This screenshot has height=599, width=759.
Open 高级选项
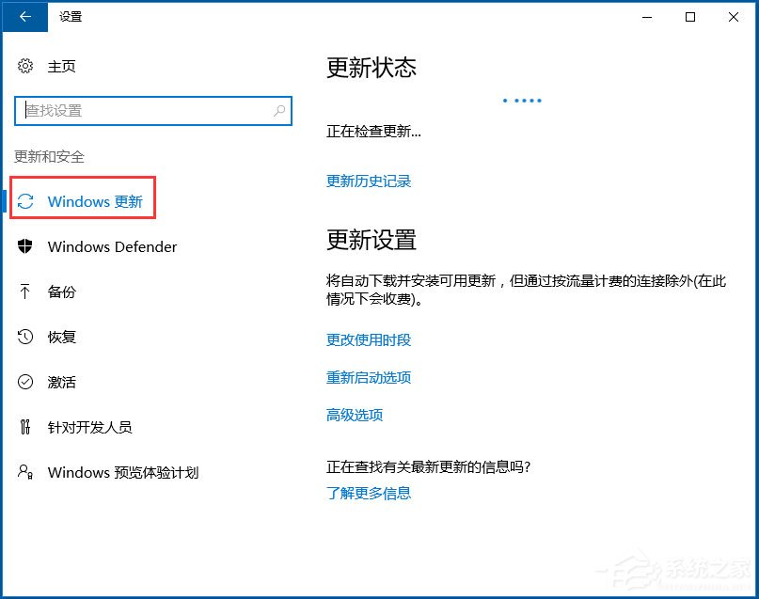click(x=355, y=415)
